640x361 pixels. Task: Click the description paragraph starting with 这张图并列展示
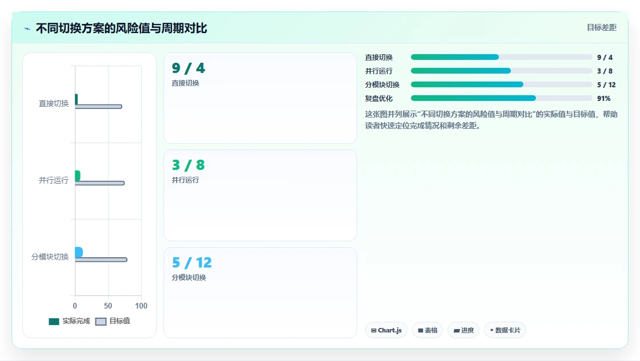pos(491,120)
